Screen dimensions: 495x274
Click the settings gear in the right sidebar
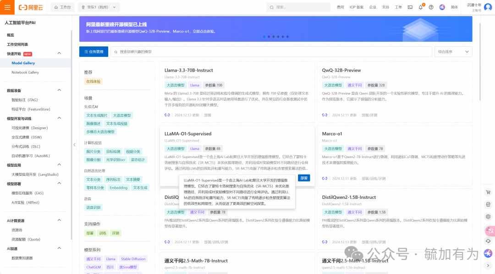pos(488,217)
